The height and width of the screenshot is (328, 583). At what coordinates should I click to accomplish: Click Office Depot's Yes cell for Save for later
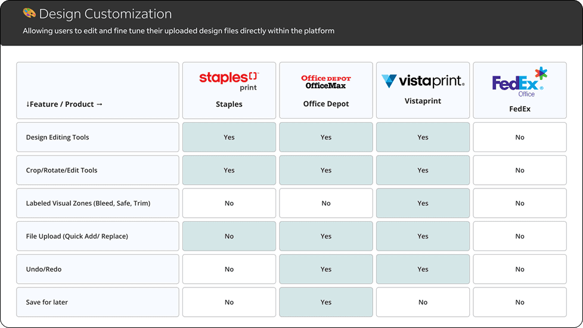coord(326,302)
